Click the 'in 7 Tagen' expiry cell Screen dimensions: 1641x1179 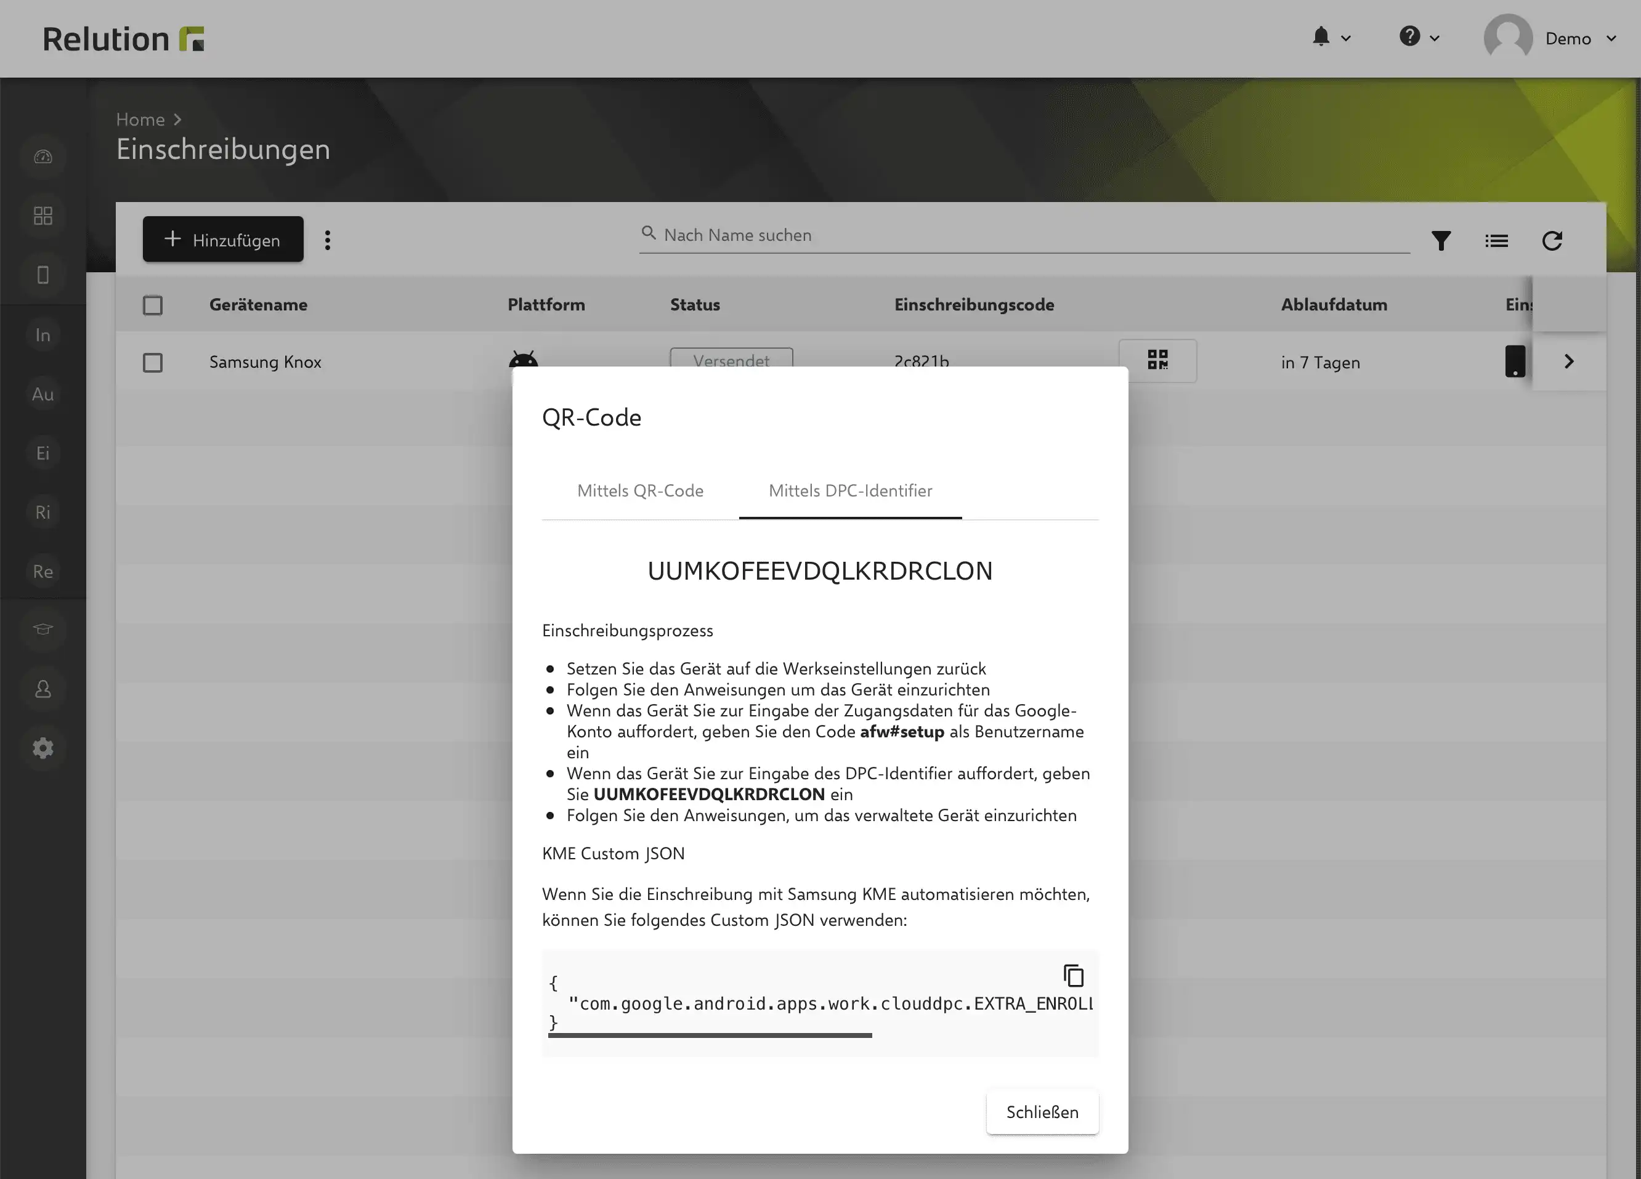1321,363
